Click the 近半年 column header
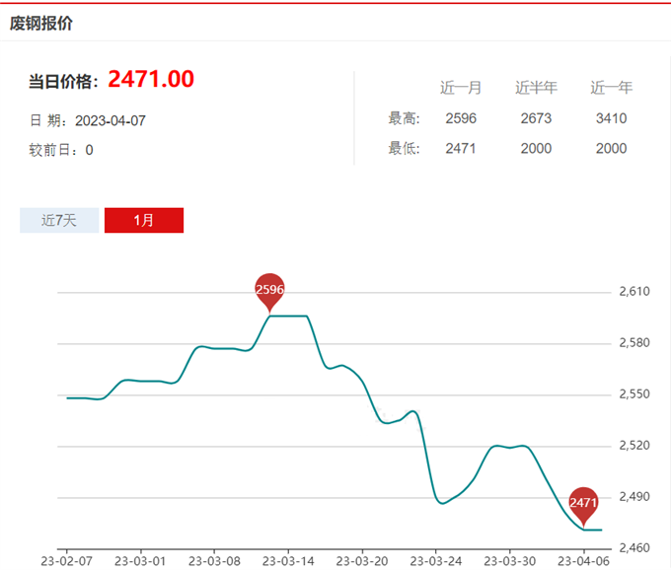671x570 pixels. pos(536,88)
